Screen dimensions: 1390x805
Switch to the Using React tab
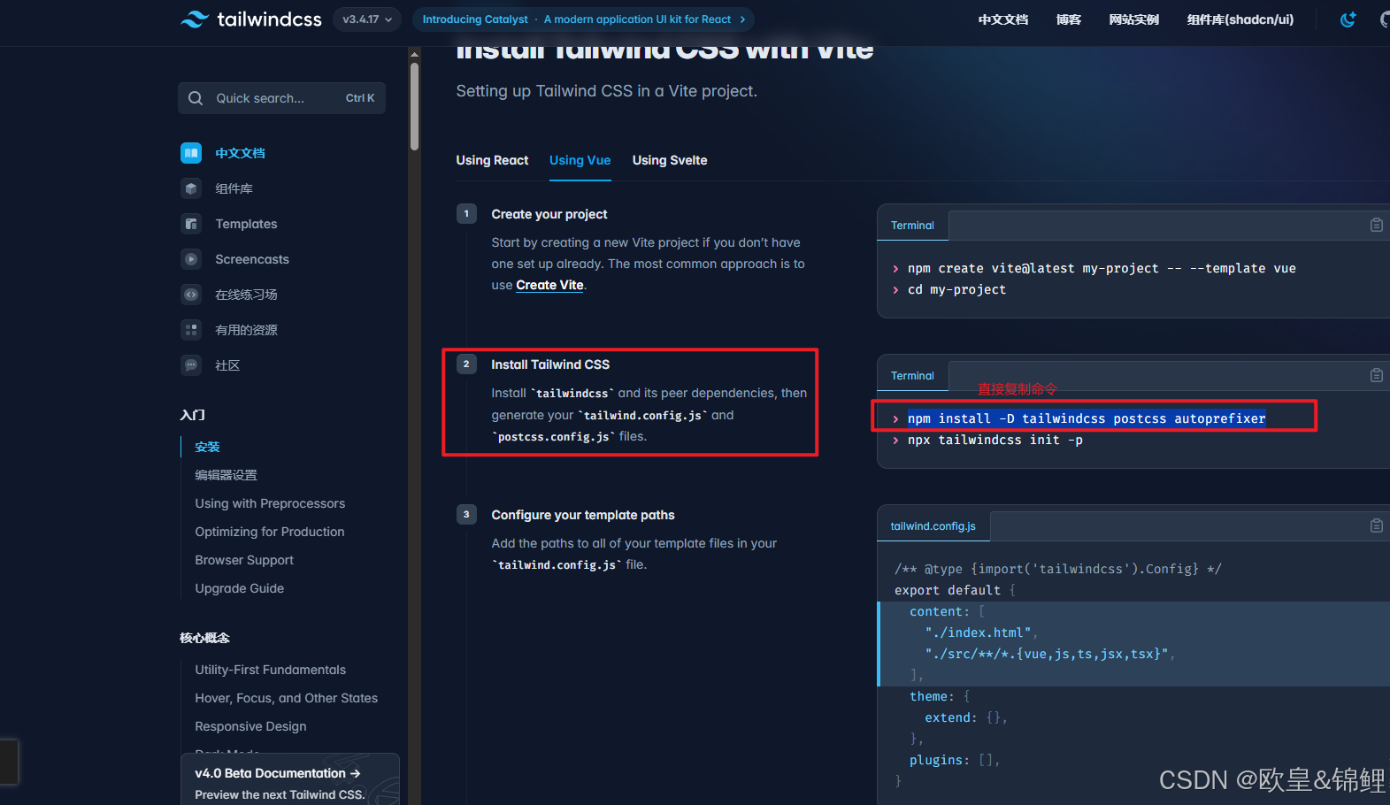click(x=492, y=160)
